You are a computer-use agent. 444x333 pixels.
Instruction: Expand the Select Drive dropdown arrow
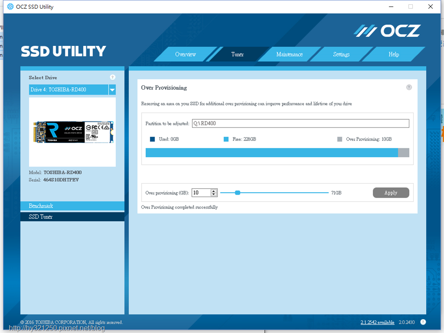coord(112,90)
